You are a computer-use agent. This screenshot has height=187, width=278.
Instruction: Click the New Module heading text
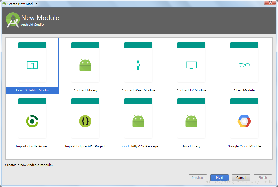[40, 18]
